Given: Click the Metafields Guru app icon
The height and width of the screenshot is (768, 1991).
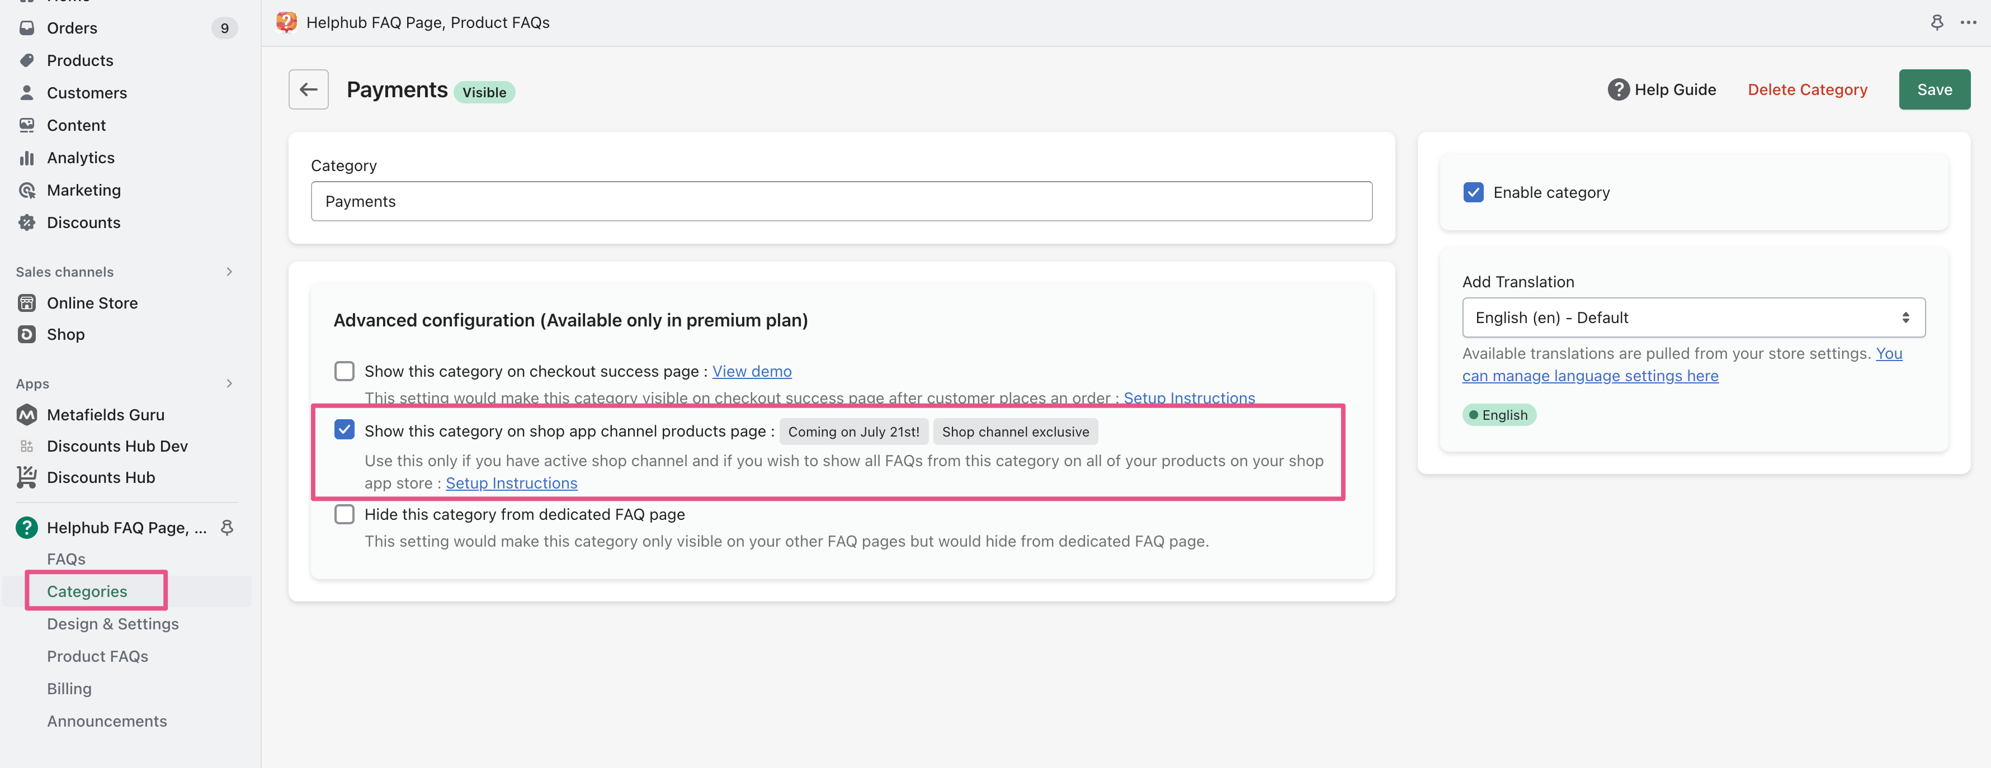Looking at the screenshot, I should 27,415.
